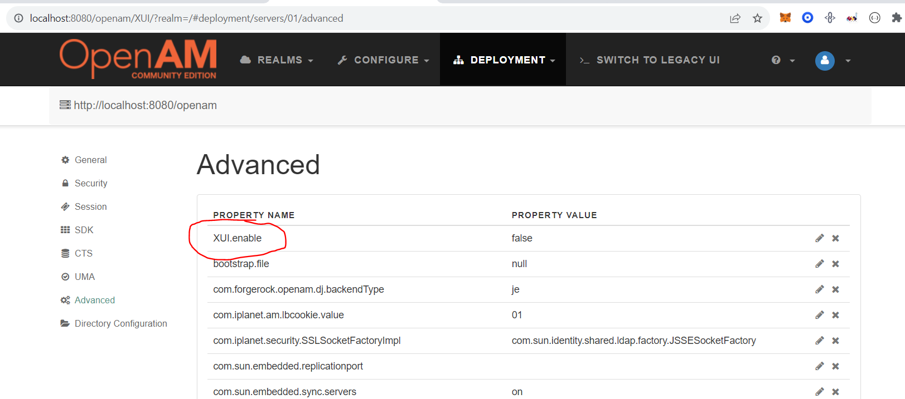Share this page using browser share icon
Image resolution: width=905 pixels, height=399 pixels.
pyautogui.click(x=735, y=18)
